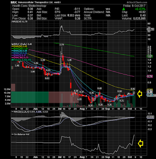The height and width of the screenshot is (159, 156).
Task: Click the VWAP value 0.39
Action: [x=77, y=19]
